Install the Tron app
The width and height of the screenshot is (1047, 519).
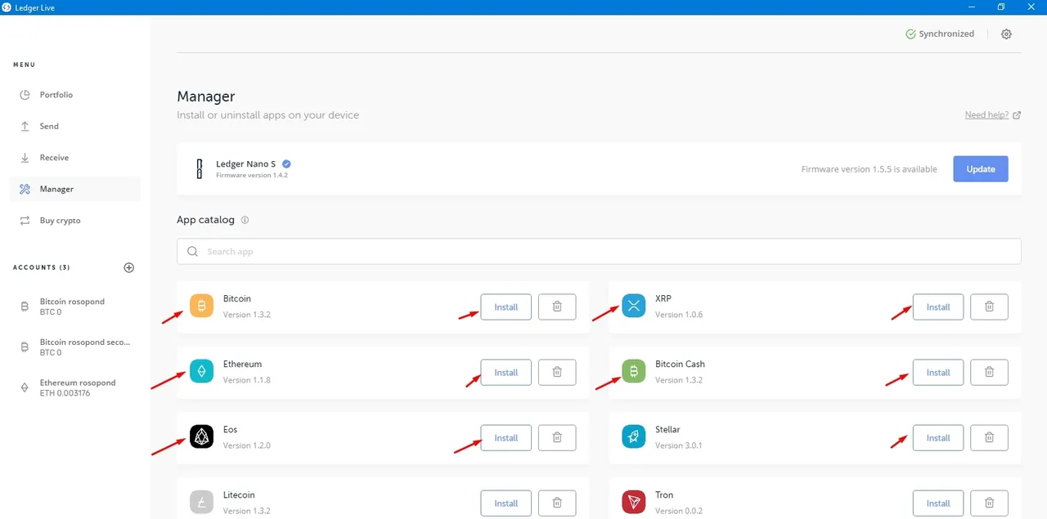pos(938,503)
